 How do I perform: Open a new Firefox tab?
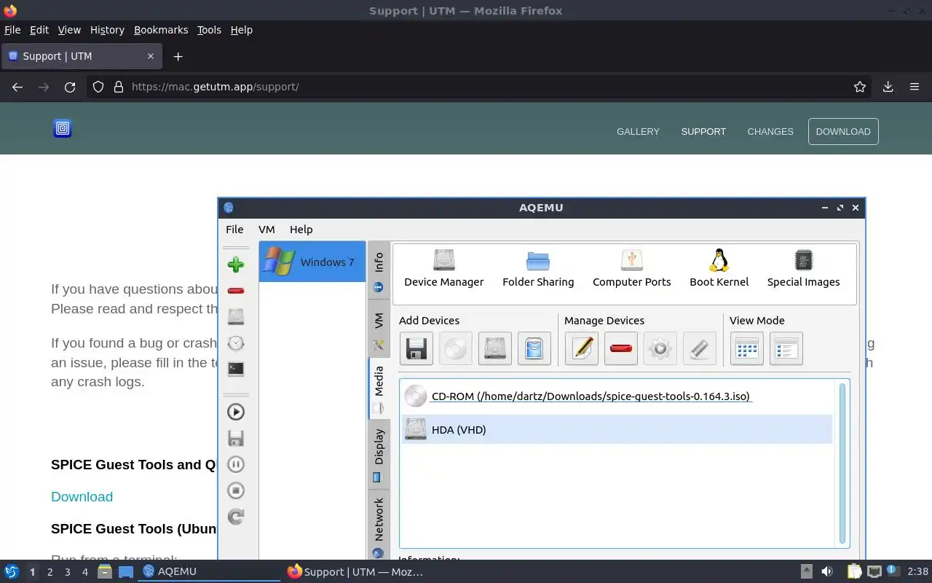(x=178, y=56)
